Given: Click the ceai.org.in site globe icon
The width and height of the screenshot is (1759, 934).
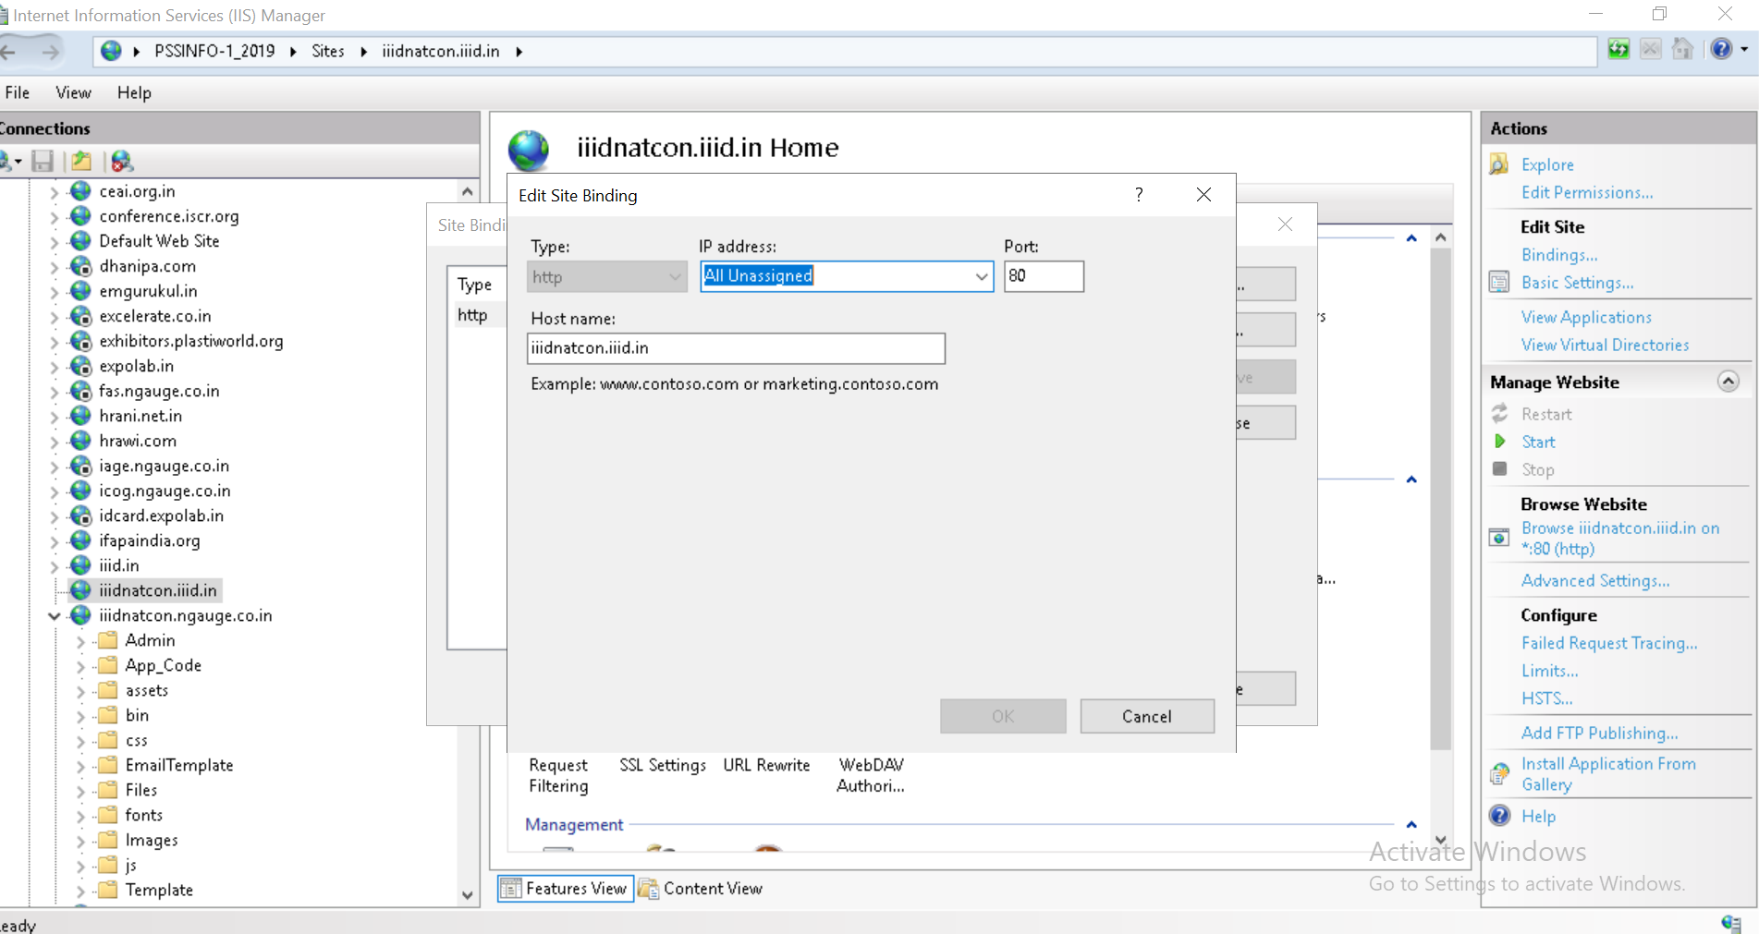Looking at the screenshot, I should pyautogui.click(x=81, y=191).
